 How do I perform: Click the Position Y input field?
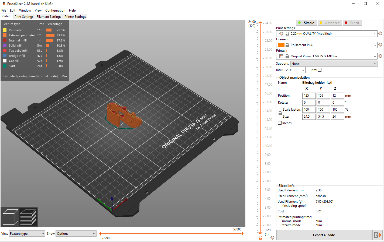tap(323, 96)
